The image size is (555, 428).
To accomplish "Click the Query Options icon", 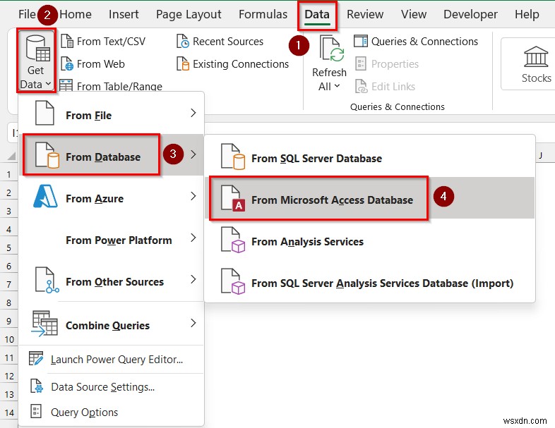I will [x=36, y=411].
